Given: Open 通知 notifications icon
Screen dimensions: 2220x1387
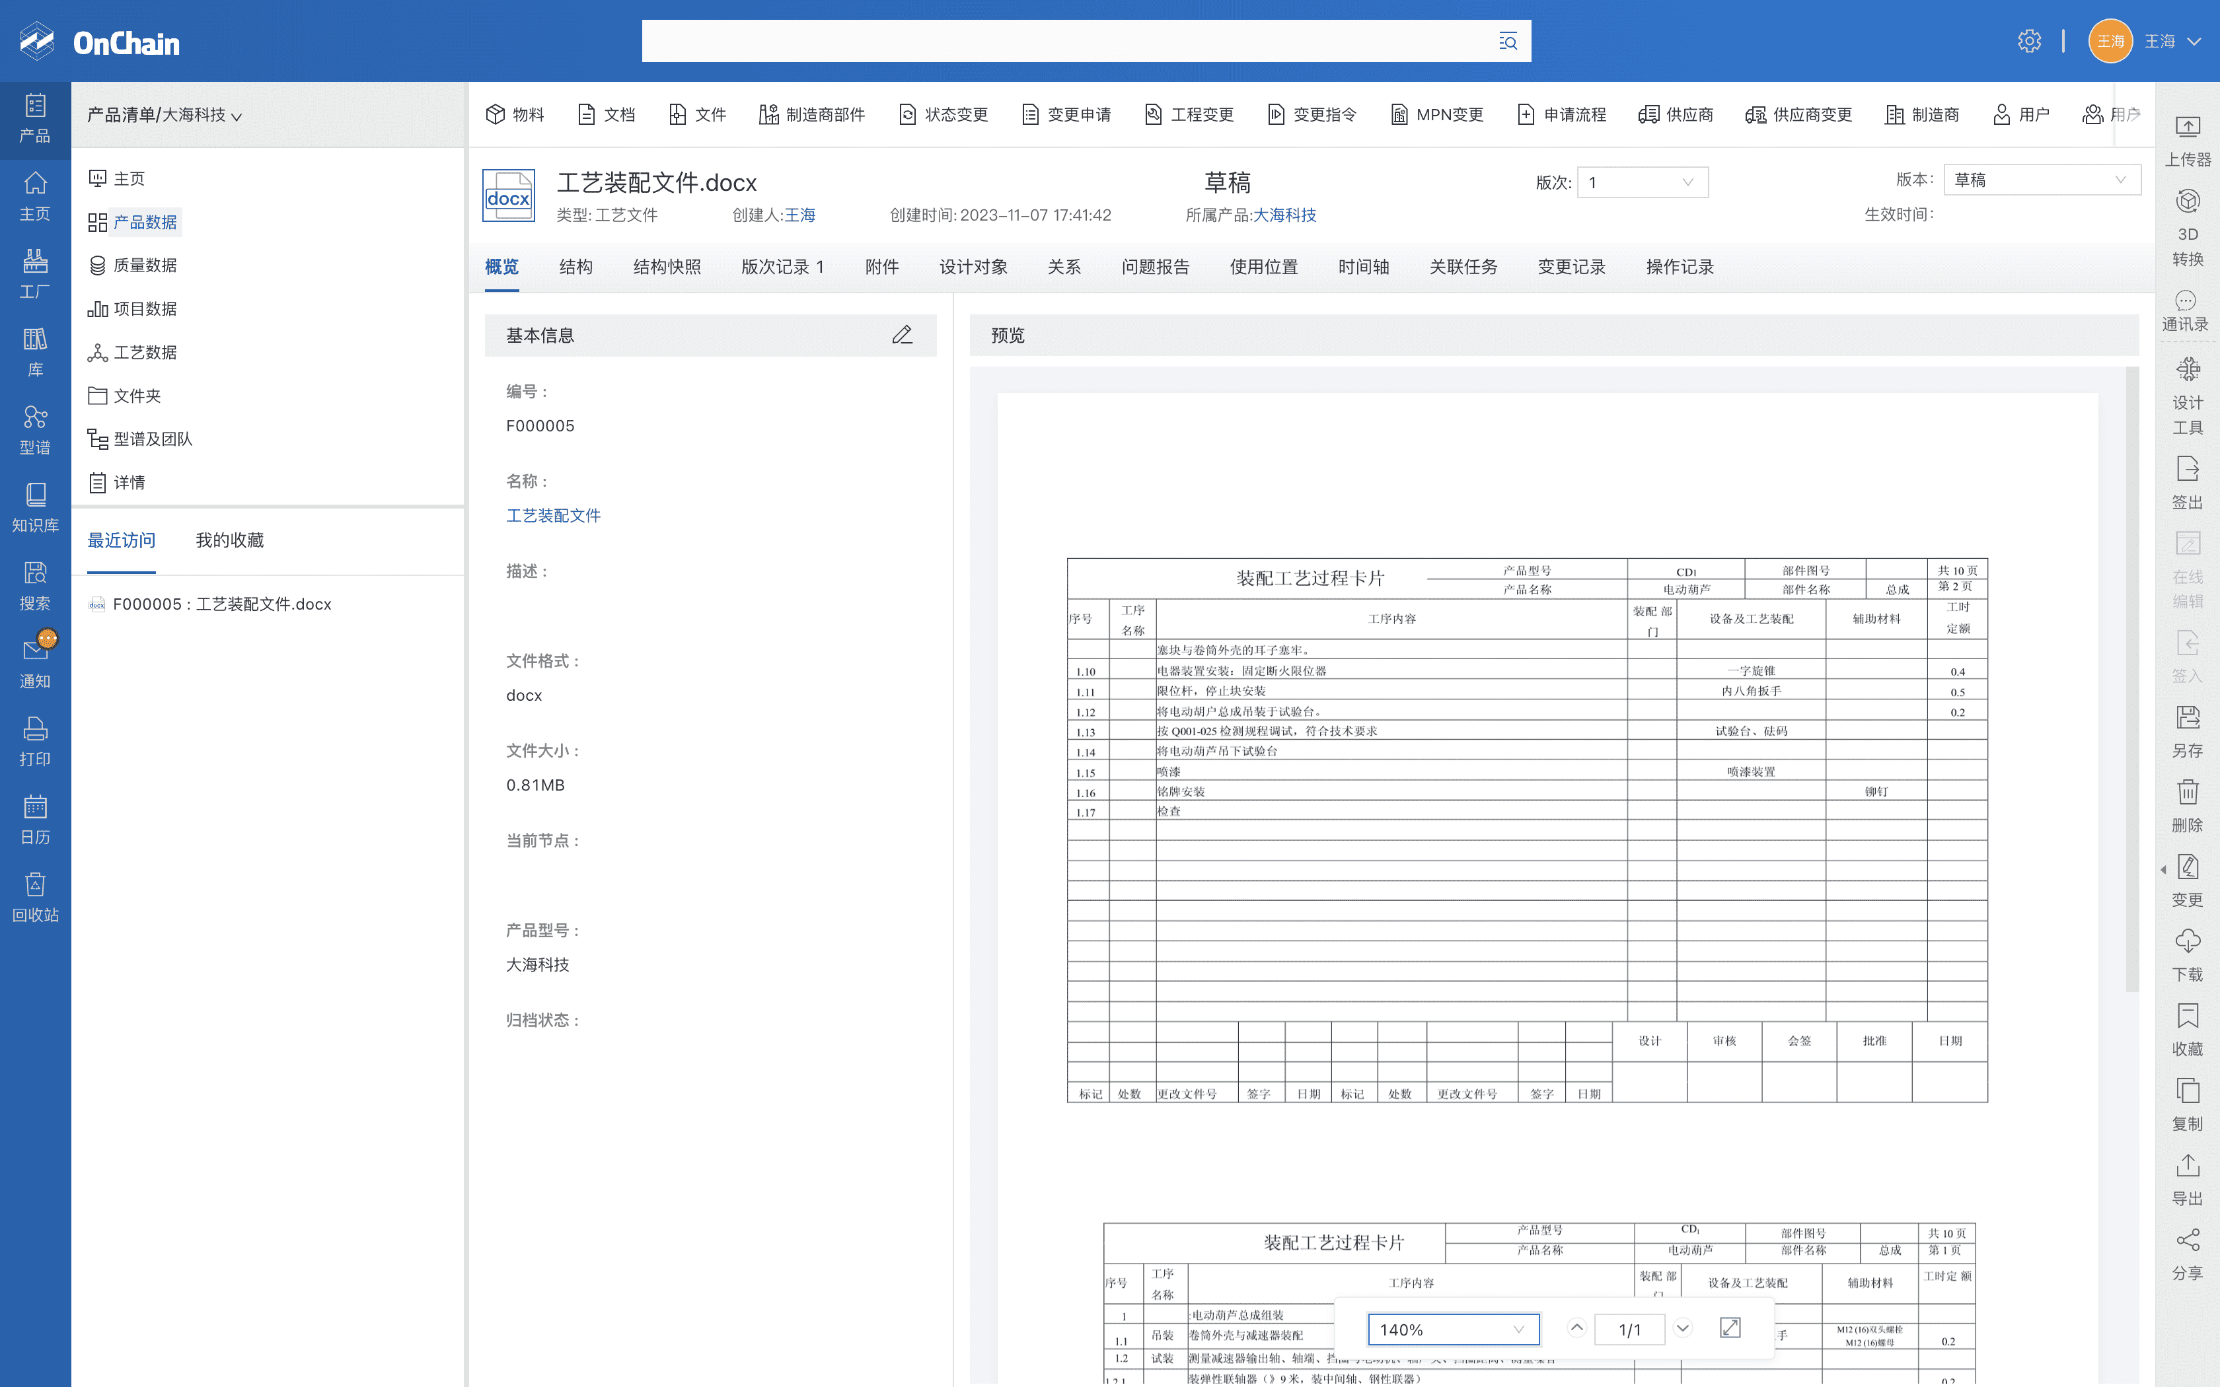Looking at the screenshot, I should 35,665.
